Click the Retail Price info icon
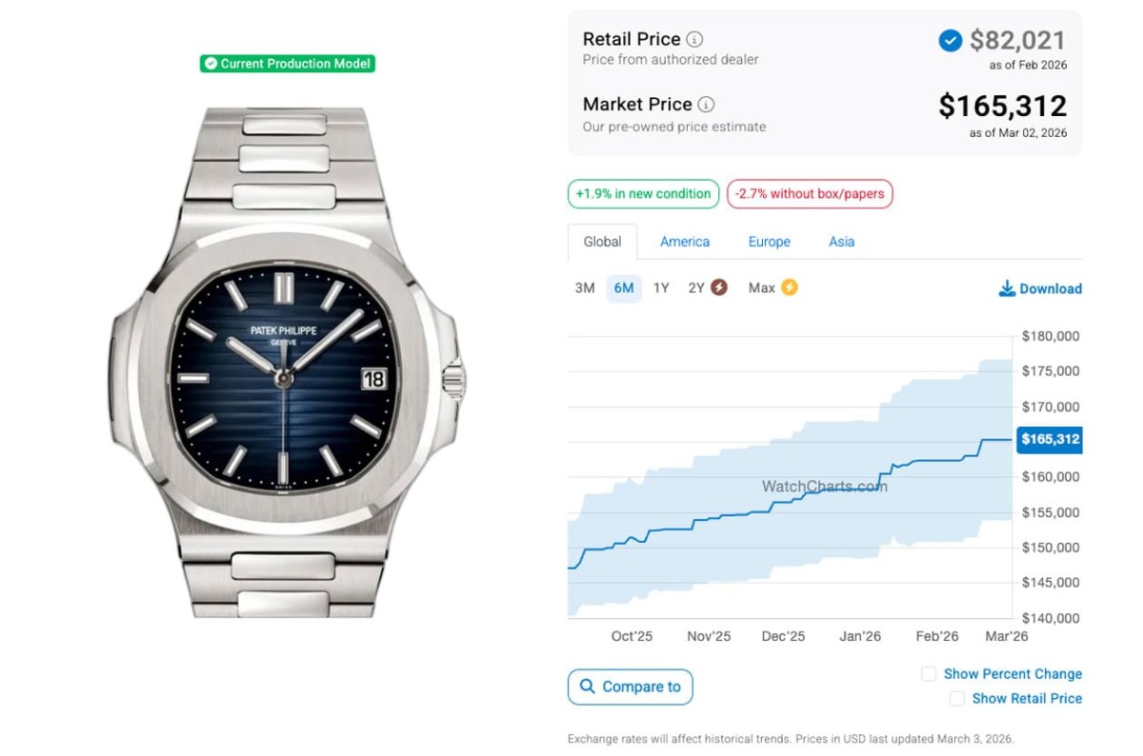 (x=695, y=39)
